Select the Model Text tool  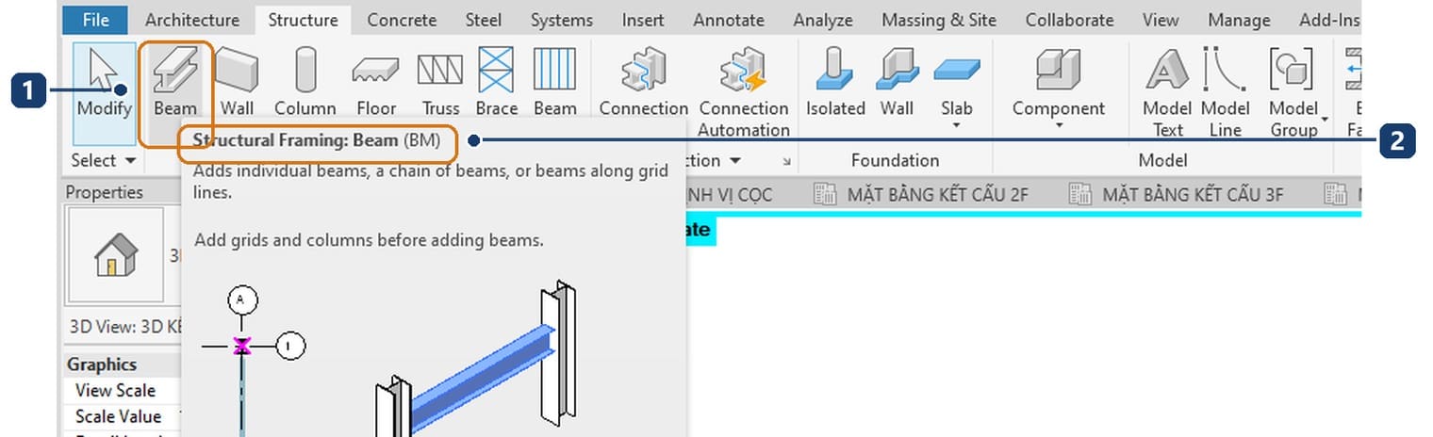pos(1167,92)
